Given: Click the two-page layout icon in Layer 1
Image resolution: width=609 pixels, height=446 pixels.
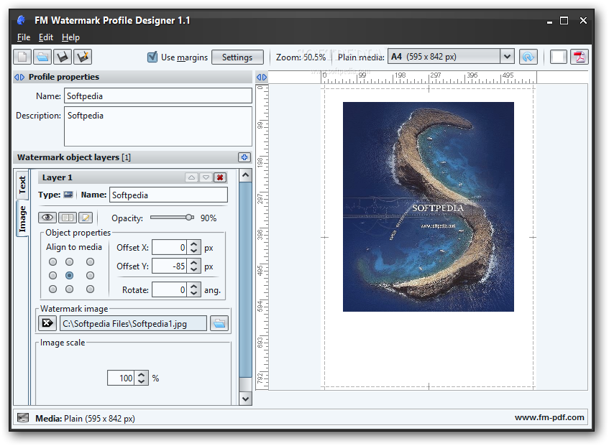Looking at the screenshot, I should click(x=68, y=218).
